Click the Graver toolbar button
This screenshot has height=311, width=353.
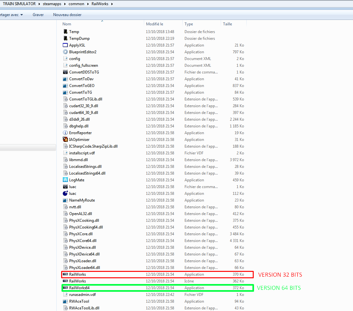38,15
